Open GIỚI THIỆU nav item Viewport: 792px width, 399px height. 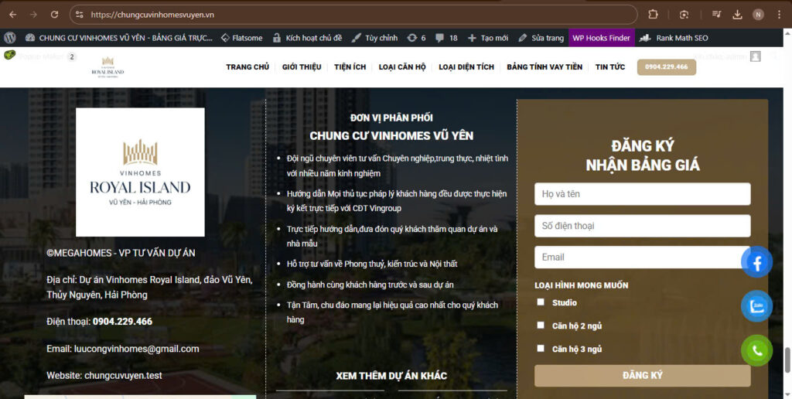pos(302,67)
